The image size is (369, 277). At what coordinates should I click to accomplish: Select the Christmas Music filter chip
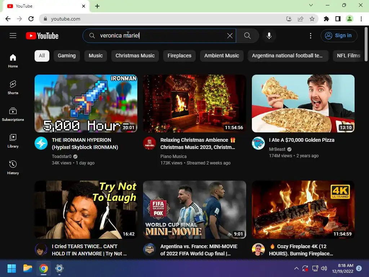tap(135, 56)
